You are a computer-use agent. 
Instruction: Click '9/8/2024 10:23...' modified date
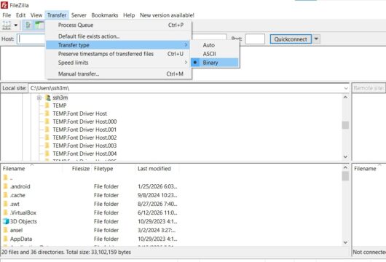tap(157, 195)
